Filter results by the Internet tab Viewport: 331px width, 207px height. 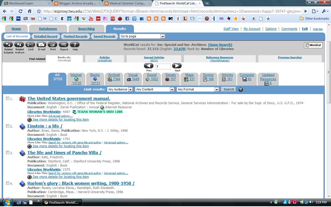pos(76,79)
